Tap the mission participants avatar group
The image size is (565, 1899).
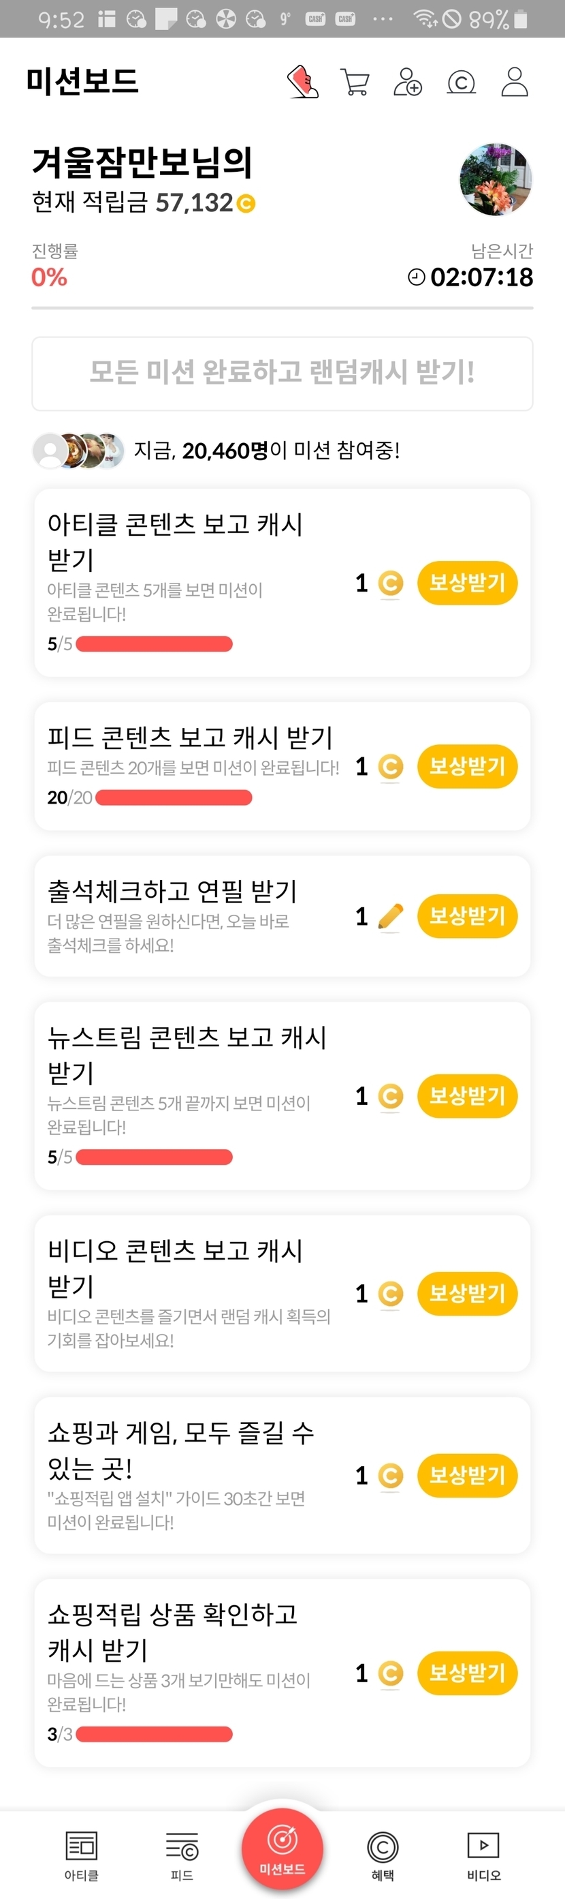[78, 451]
